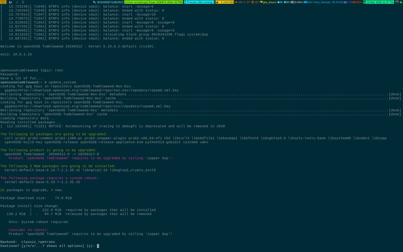Click the 27° temperature indicator
Image resolution: width=403 pixels, height=252 pixels.
(247, 2)
